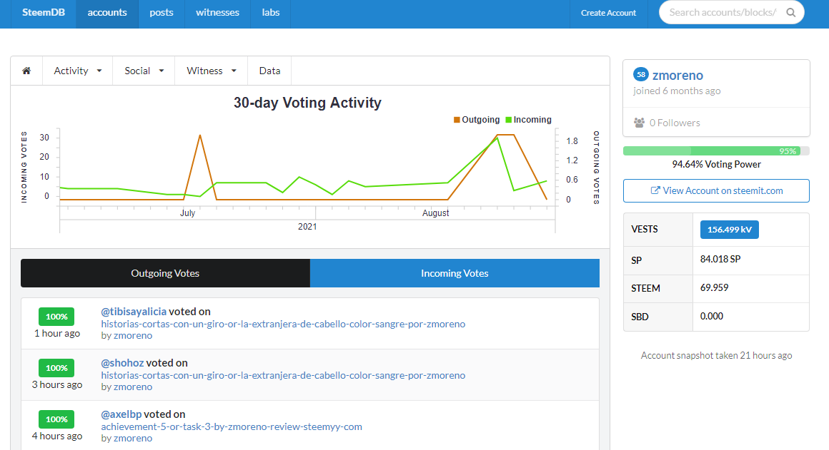The width and height of the screenshot is (829, 450).
Task: Open post link voted by @shohoz
Action: tap(284, 375)
